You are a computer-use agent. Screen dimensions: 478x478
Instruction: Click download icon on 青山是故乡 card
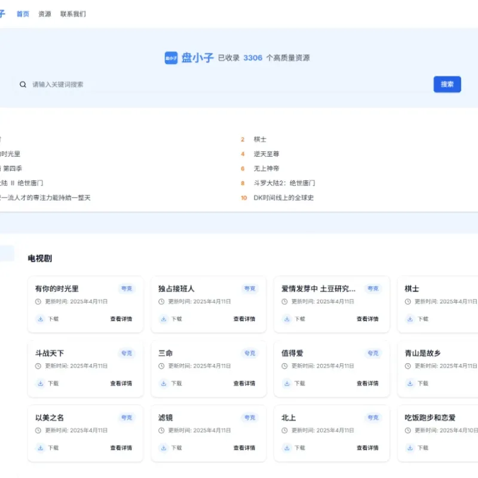tap(410, 383)
